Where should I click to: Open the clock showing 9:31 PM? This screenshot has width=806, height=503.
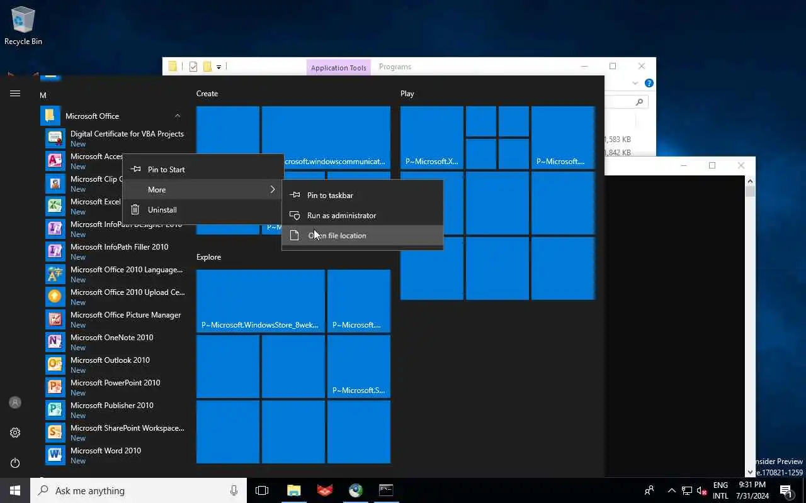[x=752, y=490]
